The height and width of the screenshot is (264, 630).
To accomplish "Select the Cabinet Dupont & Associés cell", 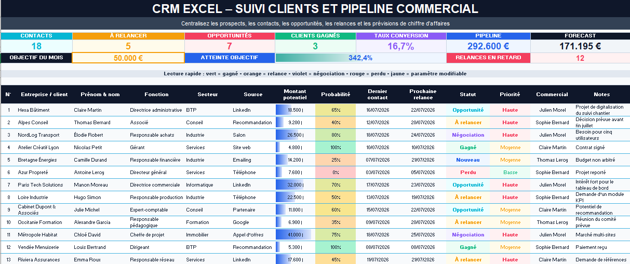I will tap(44, 210).
